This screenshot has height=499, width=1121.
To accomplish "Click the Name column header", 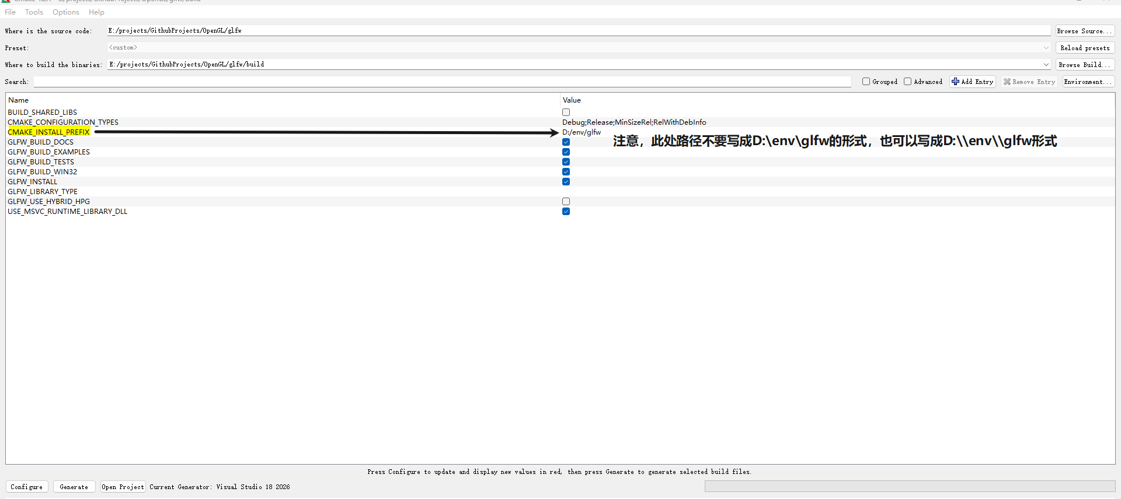I will (19, 100).
